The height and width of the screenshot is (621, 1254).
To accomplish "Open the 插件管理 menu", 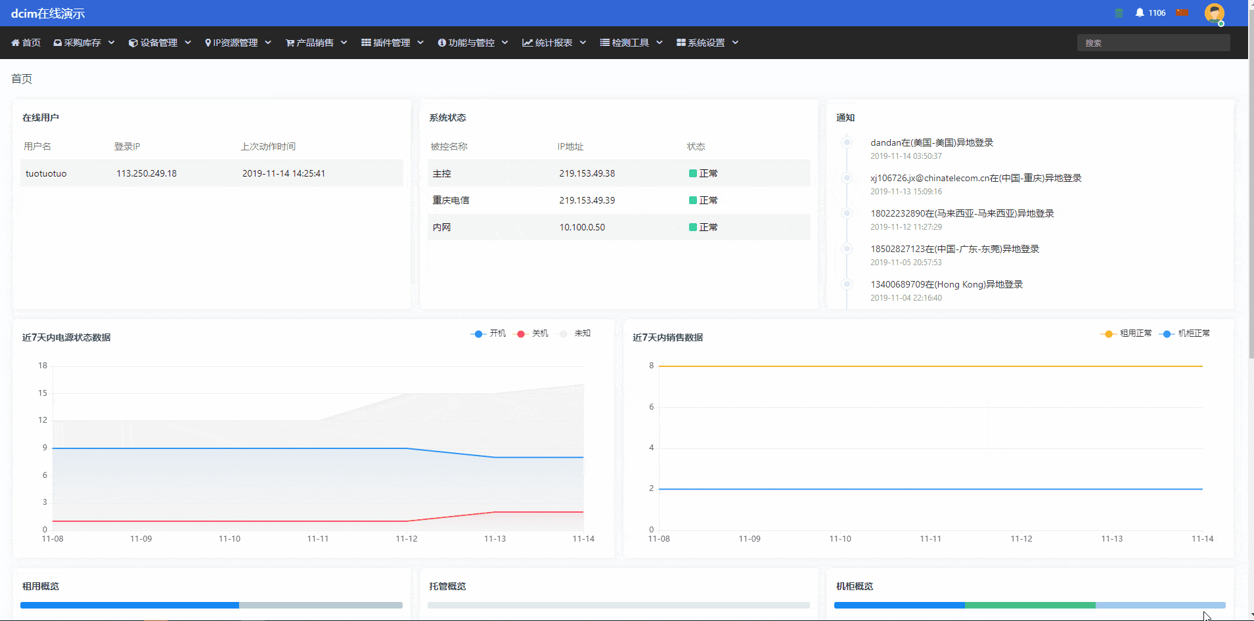I will tap(392, 43).
